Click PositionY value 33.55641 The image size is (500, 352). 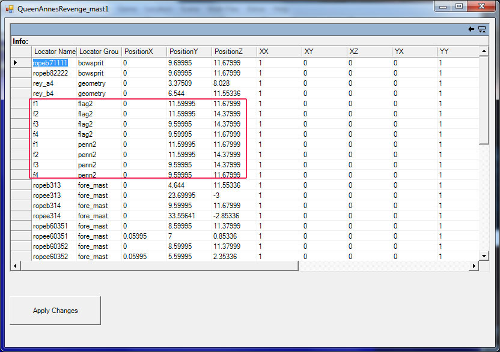(x=189, y=215)
